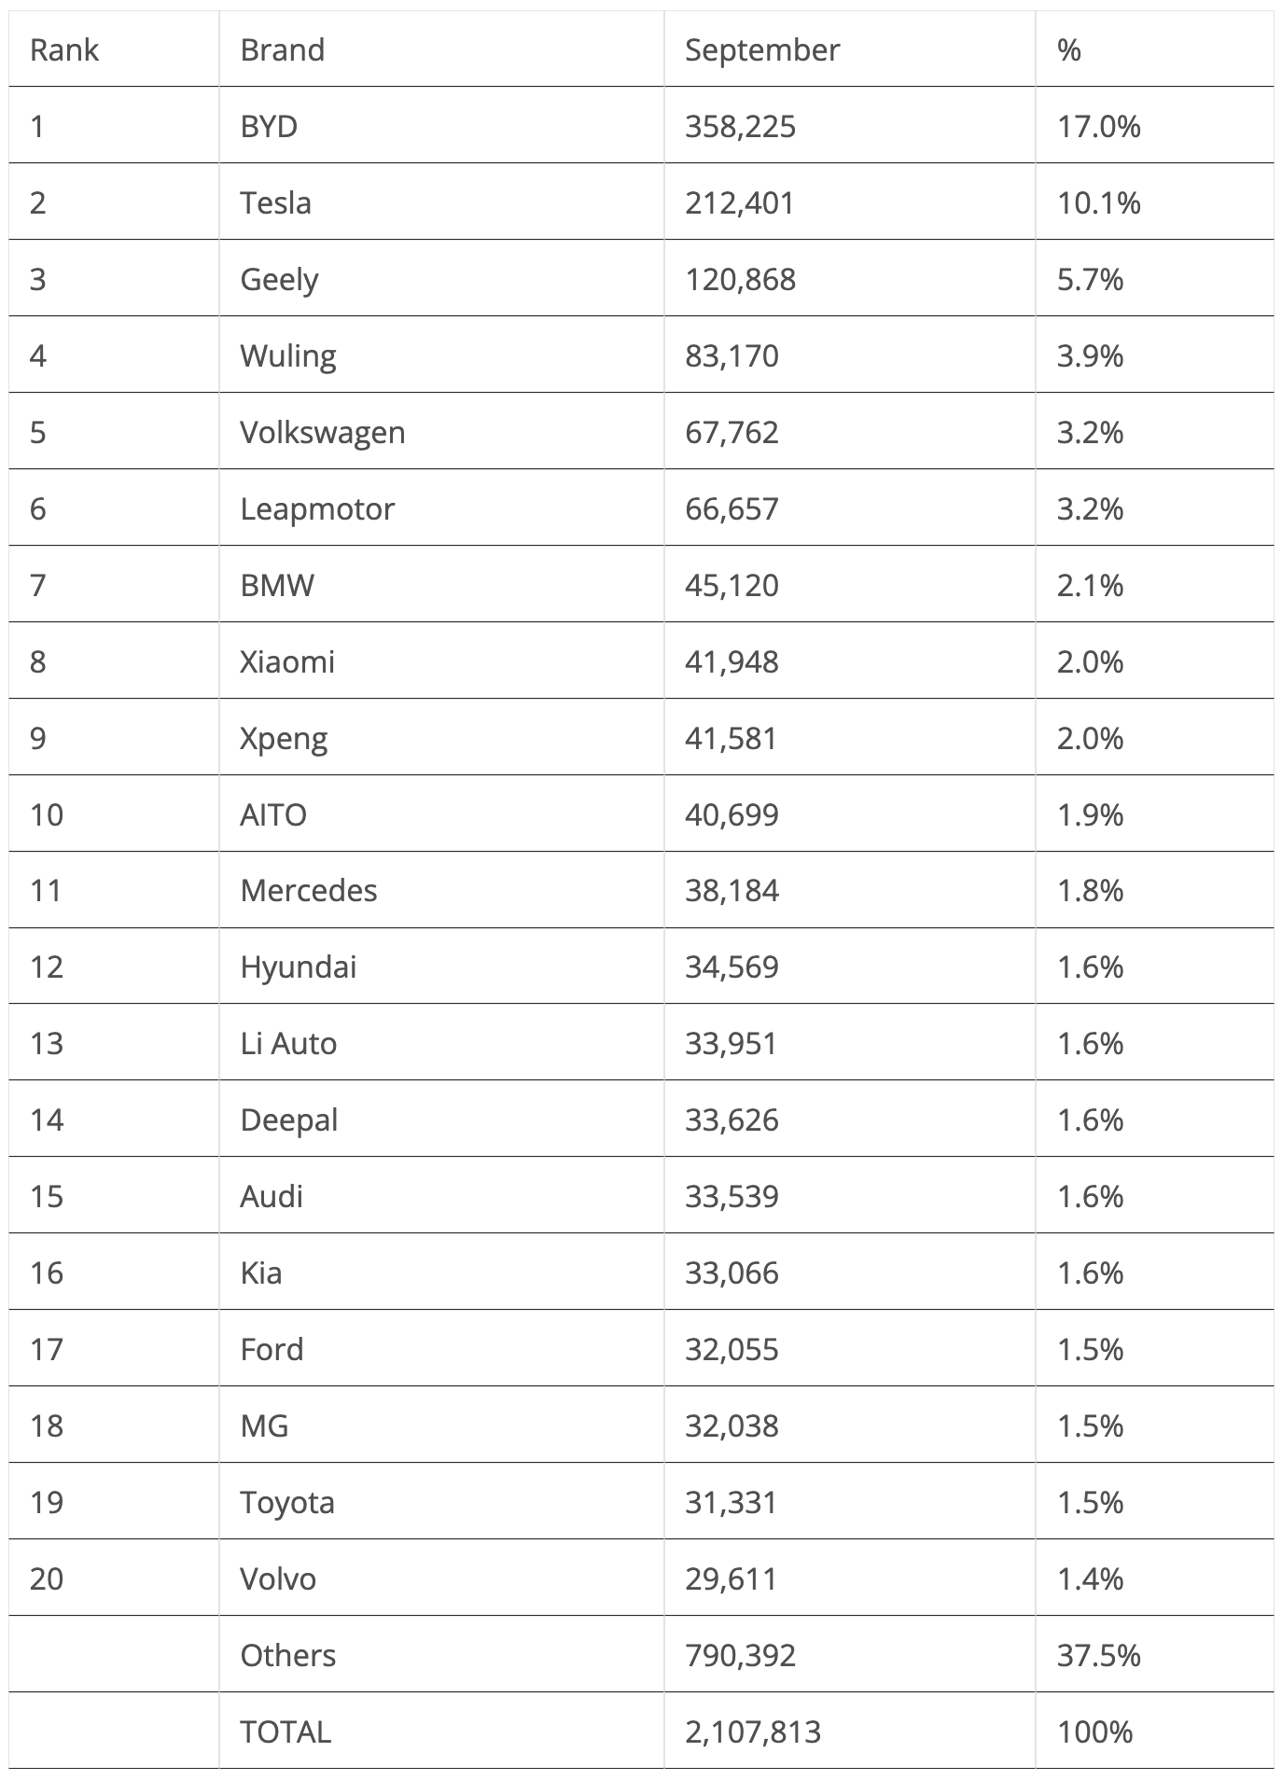Select the Volkswagen brand cell
This screenshot has height=1780, width=1282.
click(x=322, y=432)
